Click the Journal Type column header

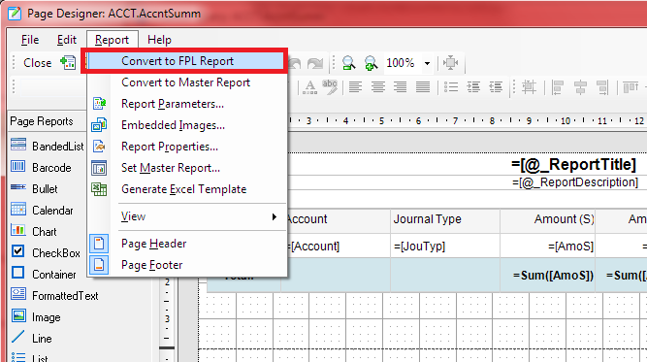(445, 219)
